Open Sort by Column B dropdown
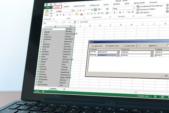The image size is (169, 113). point(118,52)
